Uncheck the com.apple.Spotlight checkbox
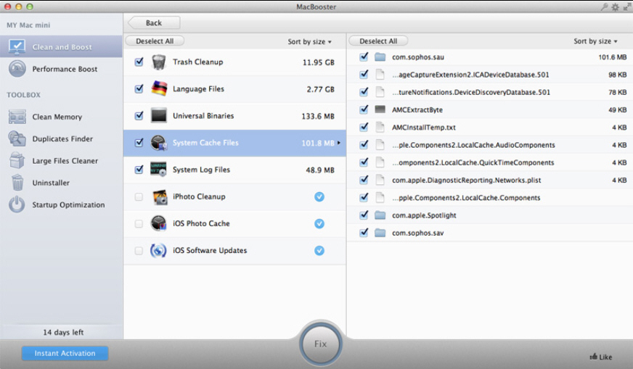The image size is (633, 369). point(364,215)
